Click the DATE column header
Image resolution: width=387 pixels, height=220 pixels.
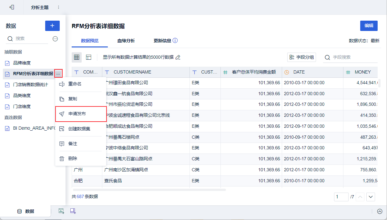point(312,72)
